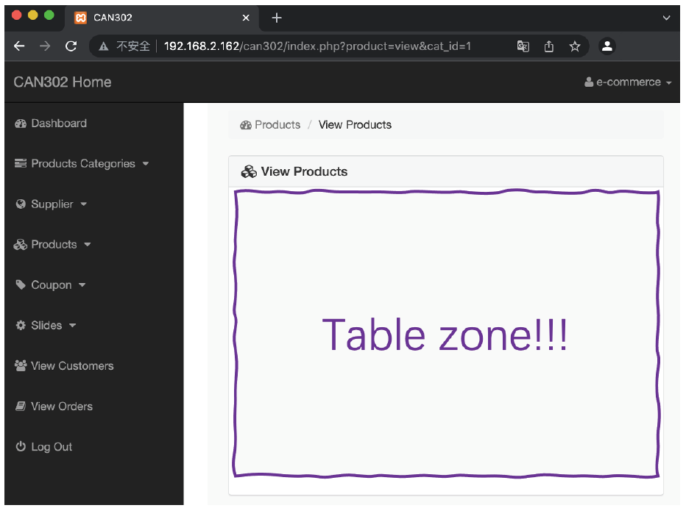
Task: Open a new tab with plus icon
Action: (277, 18)
